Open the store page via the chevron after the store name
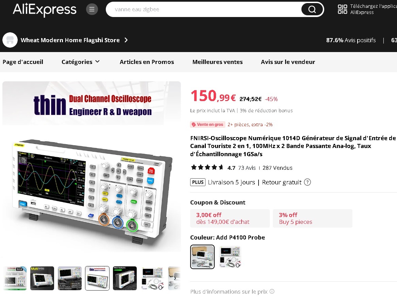The image size is (397, 297). (126, 40)
